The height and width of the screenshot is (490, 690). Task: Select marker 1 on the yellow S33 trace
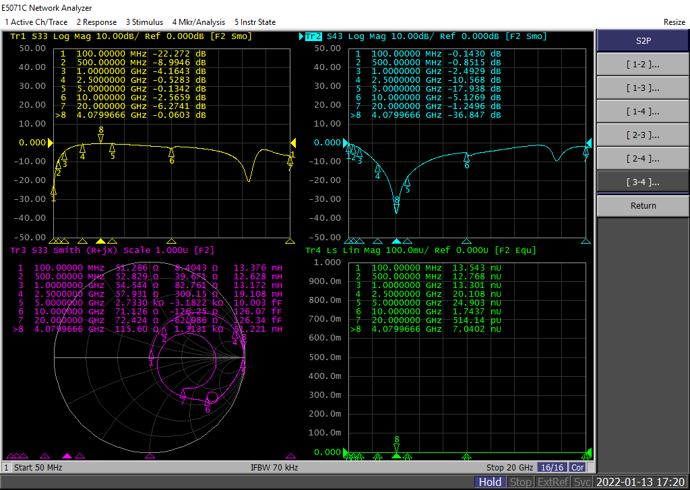(53, 190)
